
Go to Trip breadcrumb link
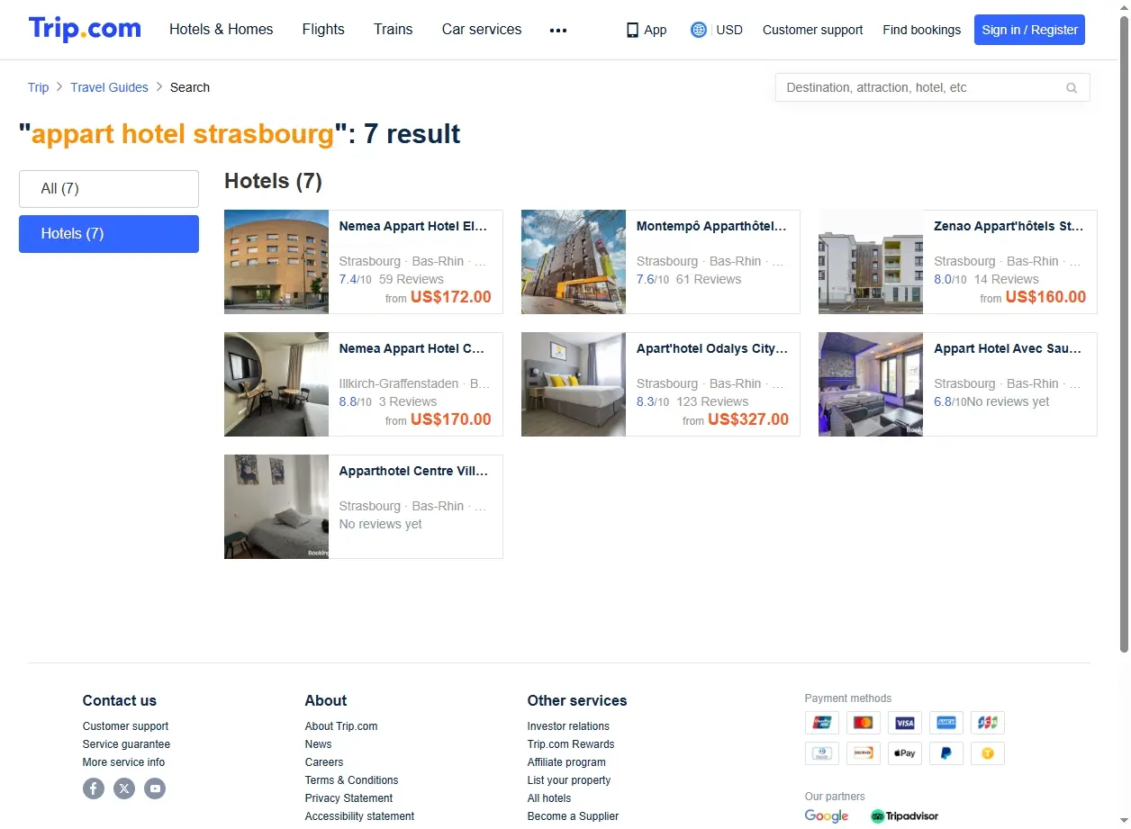click(38, 87)
